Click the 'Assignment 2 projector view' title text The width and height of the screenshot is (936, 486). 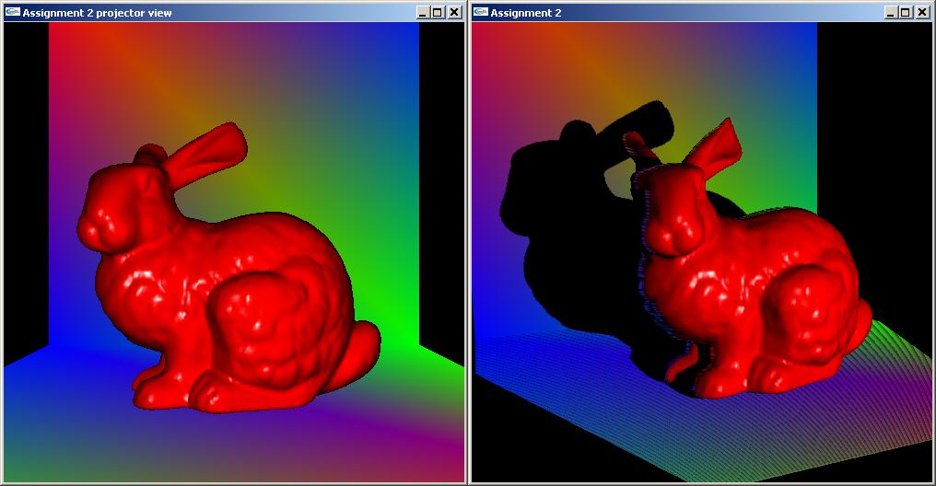pos(98,13)
